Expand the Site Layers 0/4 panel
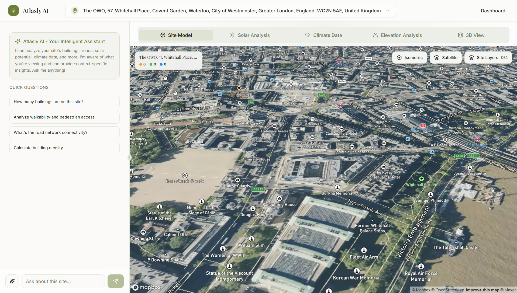 point(488,58)
